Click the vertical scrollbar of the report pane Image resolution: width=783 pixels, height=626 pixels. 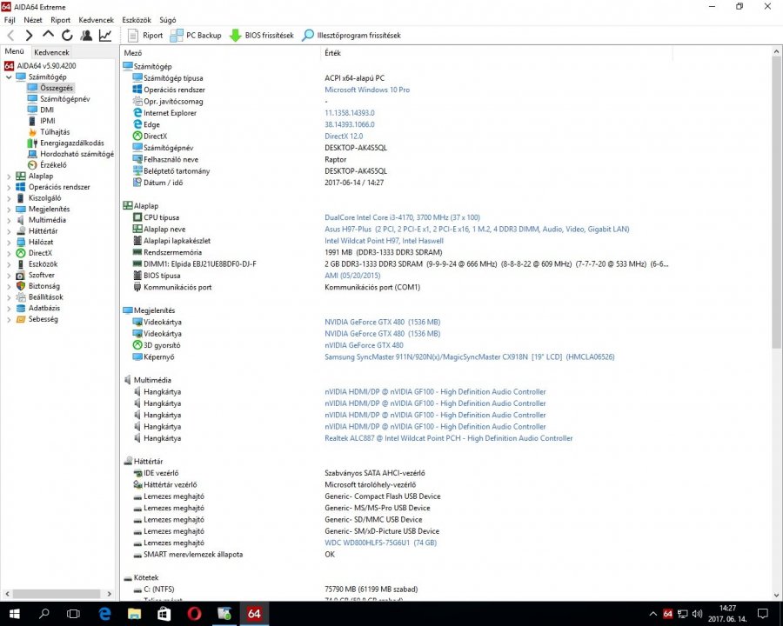[777, 203]
